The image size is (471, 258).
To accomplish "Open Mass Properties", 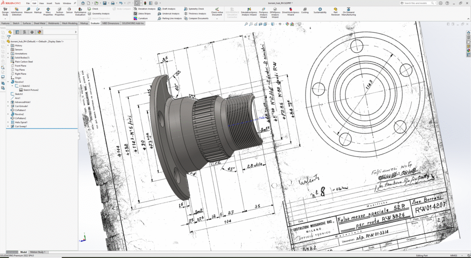I will [48, 11].
